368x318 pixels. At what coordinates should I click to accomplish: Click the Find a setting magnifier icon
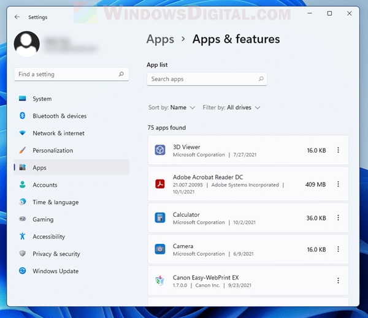(x=121, y=74)
